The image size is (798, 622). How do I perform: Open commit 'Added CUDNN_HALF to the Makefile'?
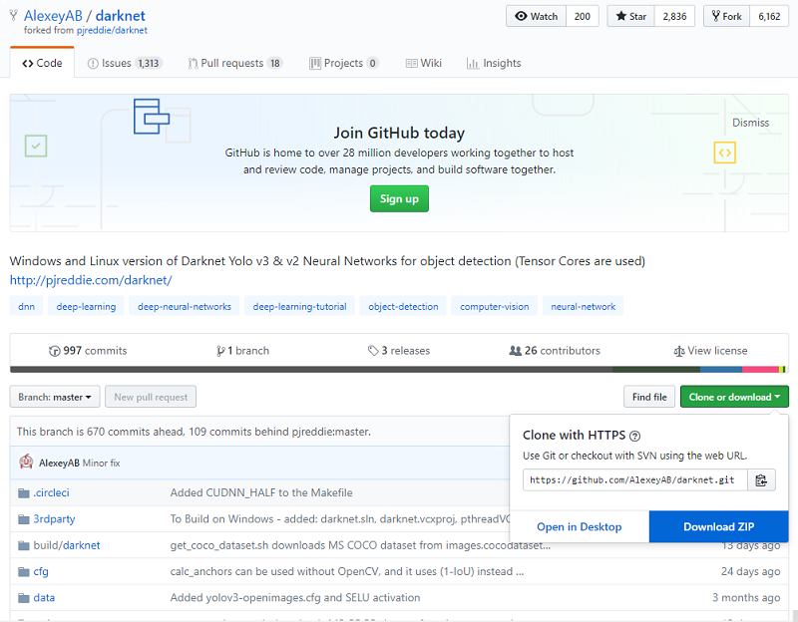[x=261, y=492]
